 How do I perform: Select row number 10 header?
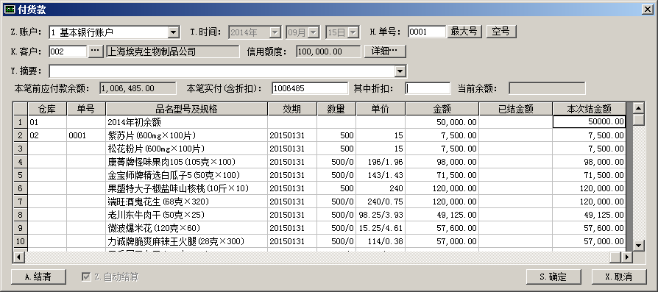point(20,241)
